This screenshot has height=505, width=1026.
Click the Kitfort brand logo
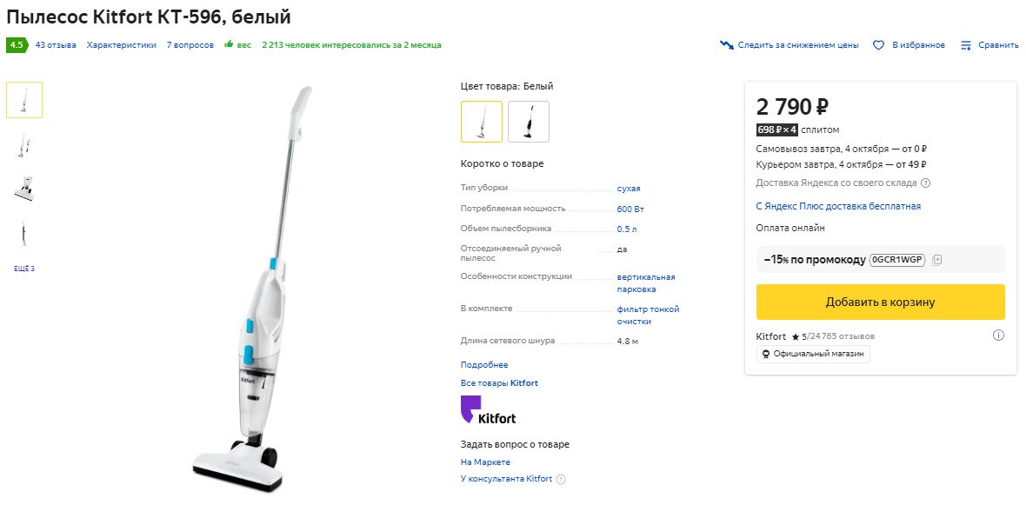(488, 410)
